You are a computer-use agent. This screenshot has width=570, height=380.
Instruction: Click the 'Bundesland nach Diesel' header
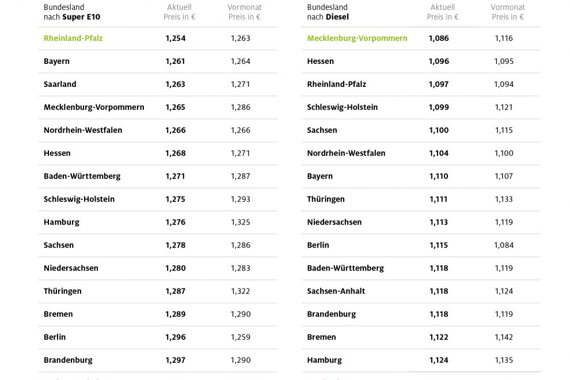(x=328, y=12)
